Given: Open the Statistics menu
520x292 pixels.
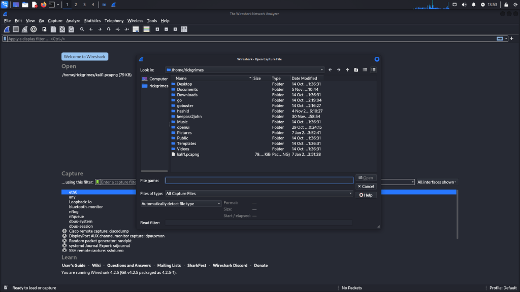Looking at the screenshot, I should tap(92, 21).
